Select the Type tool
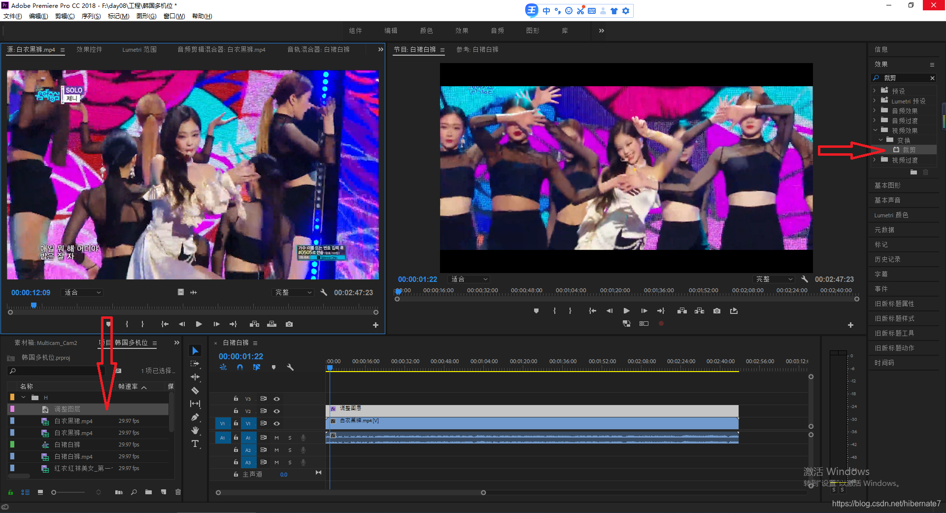Screen dimensions: 946x513 [195, 444]
